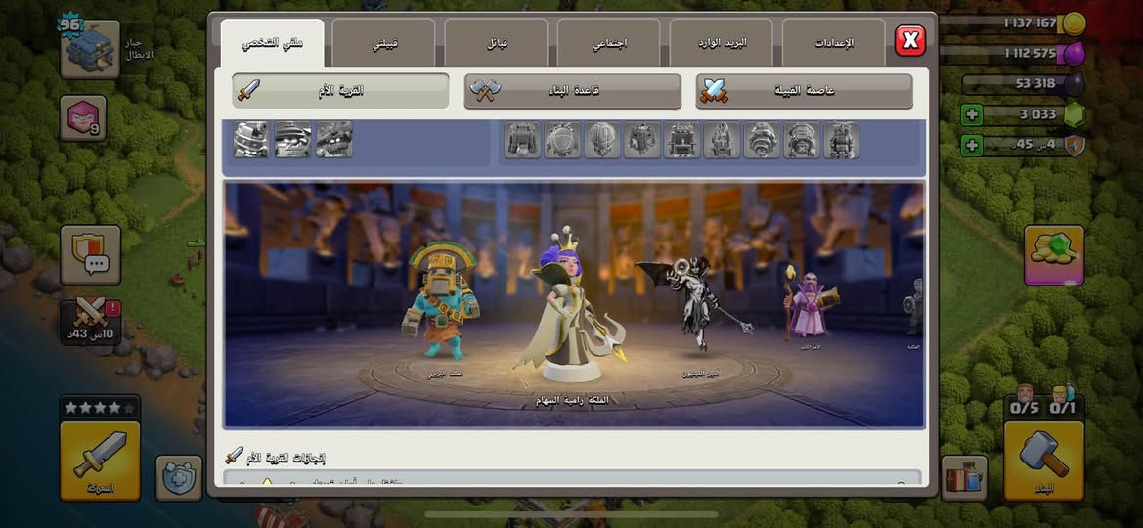Click the dark elixir bar 53 318
The image size is (1143, 528).
tap(1013, 84)
